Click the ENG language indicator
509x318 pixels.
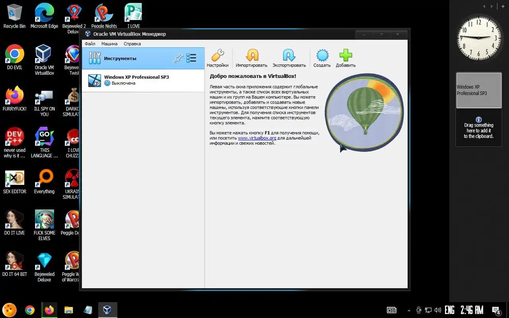pos(450,310)
